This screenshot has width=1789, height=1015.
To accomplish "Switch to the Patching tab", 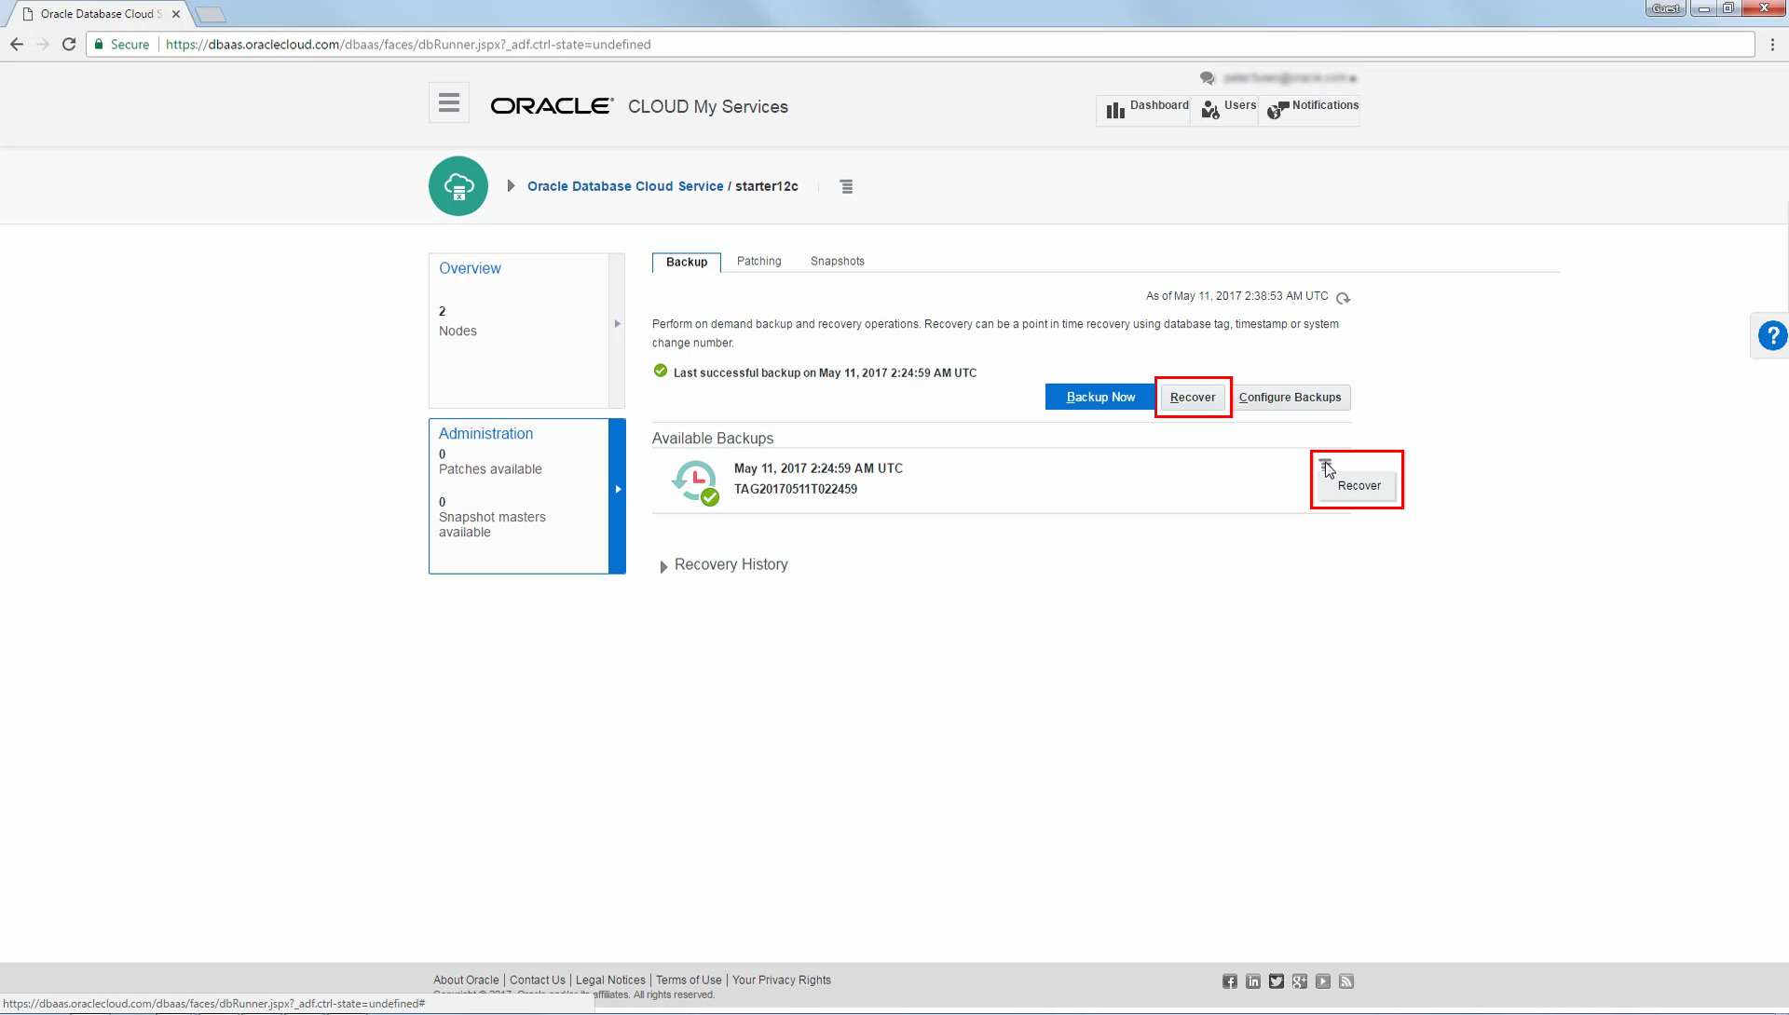I will click(x=759, y=262).
